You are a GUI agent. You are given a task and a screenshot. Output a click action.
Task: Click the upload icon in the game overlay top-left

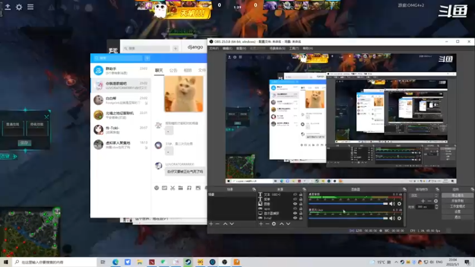[8, 7]
